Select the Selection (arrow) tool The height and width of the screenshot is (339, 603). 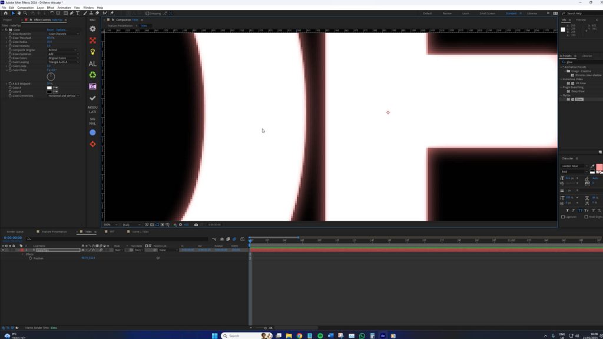click(x=13, y=13)
